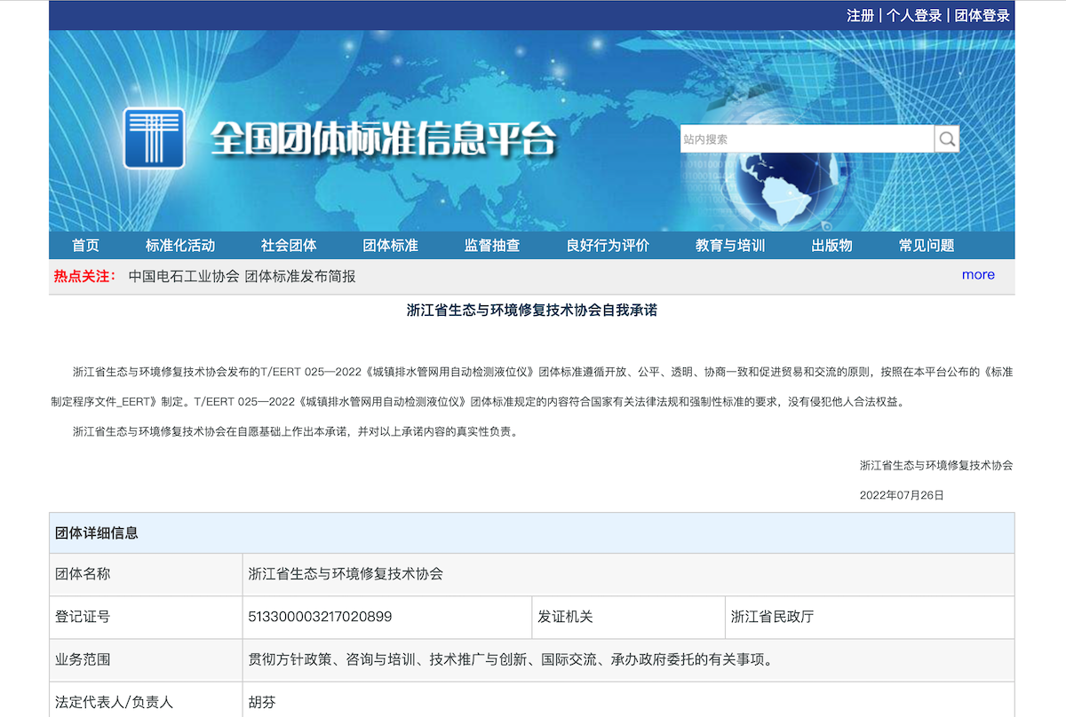Click the 浙江省民政厅 cell
The image size is (1066, 717).
coord(870,617)
